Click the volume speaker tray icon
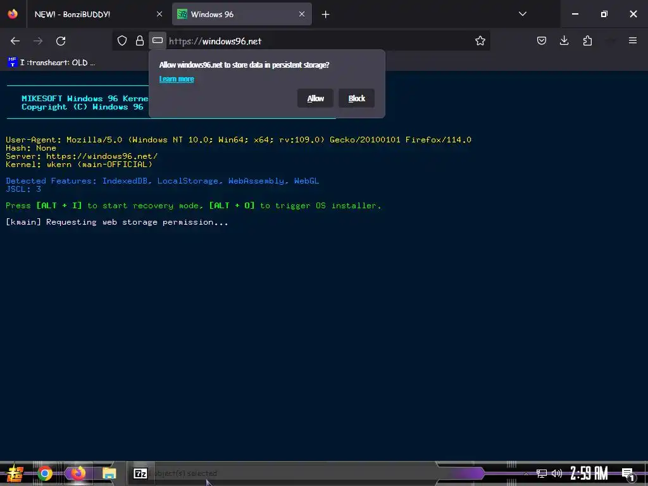 [557, 473]
